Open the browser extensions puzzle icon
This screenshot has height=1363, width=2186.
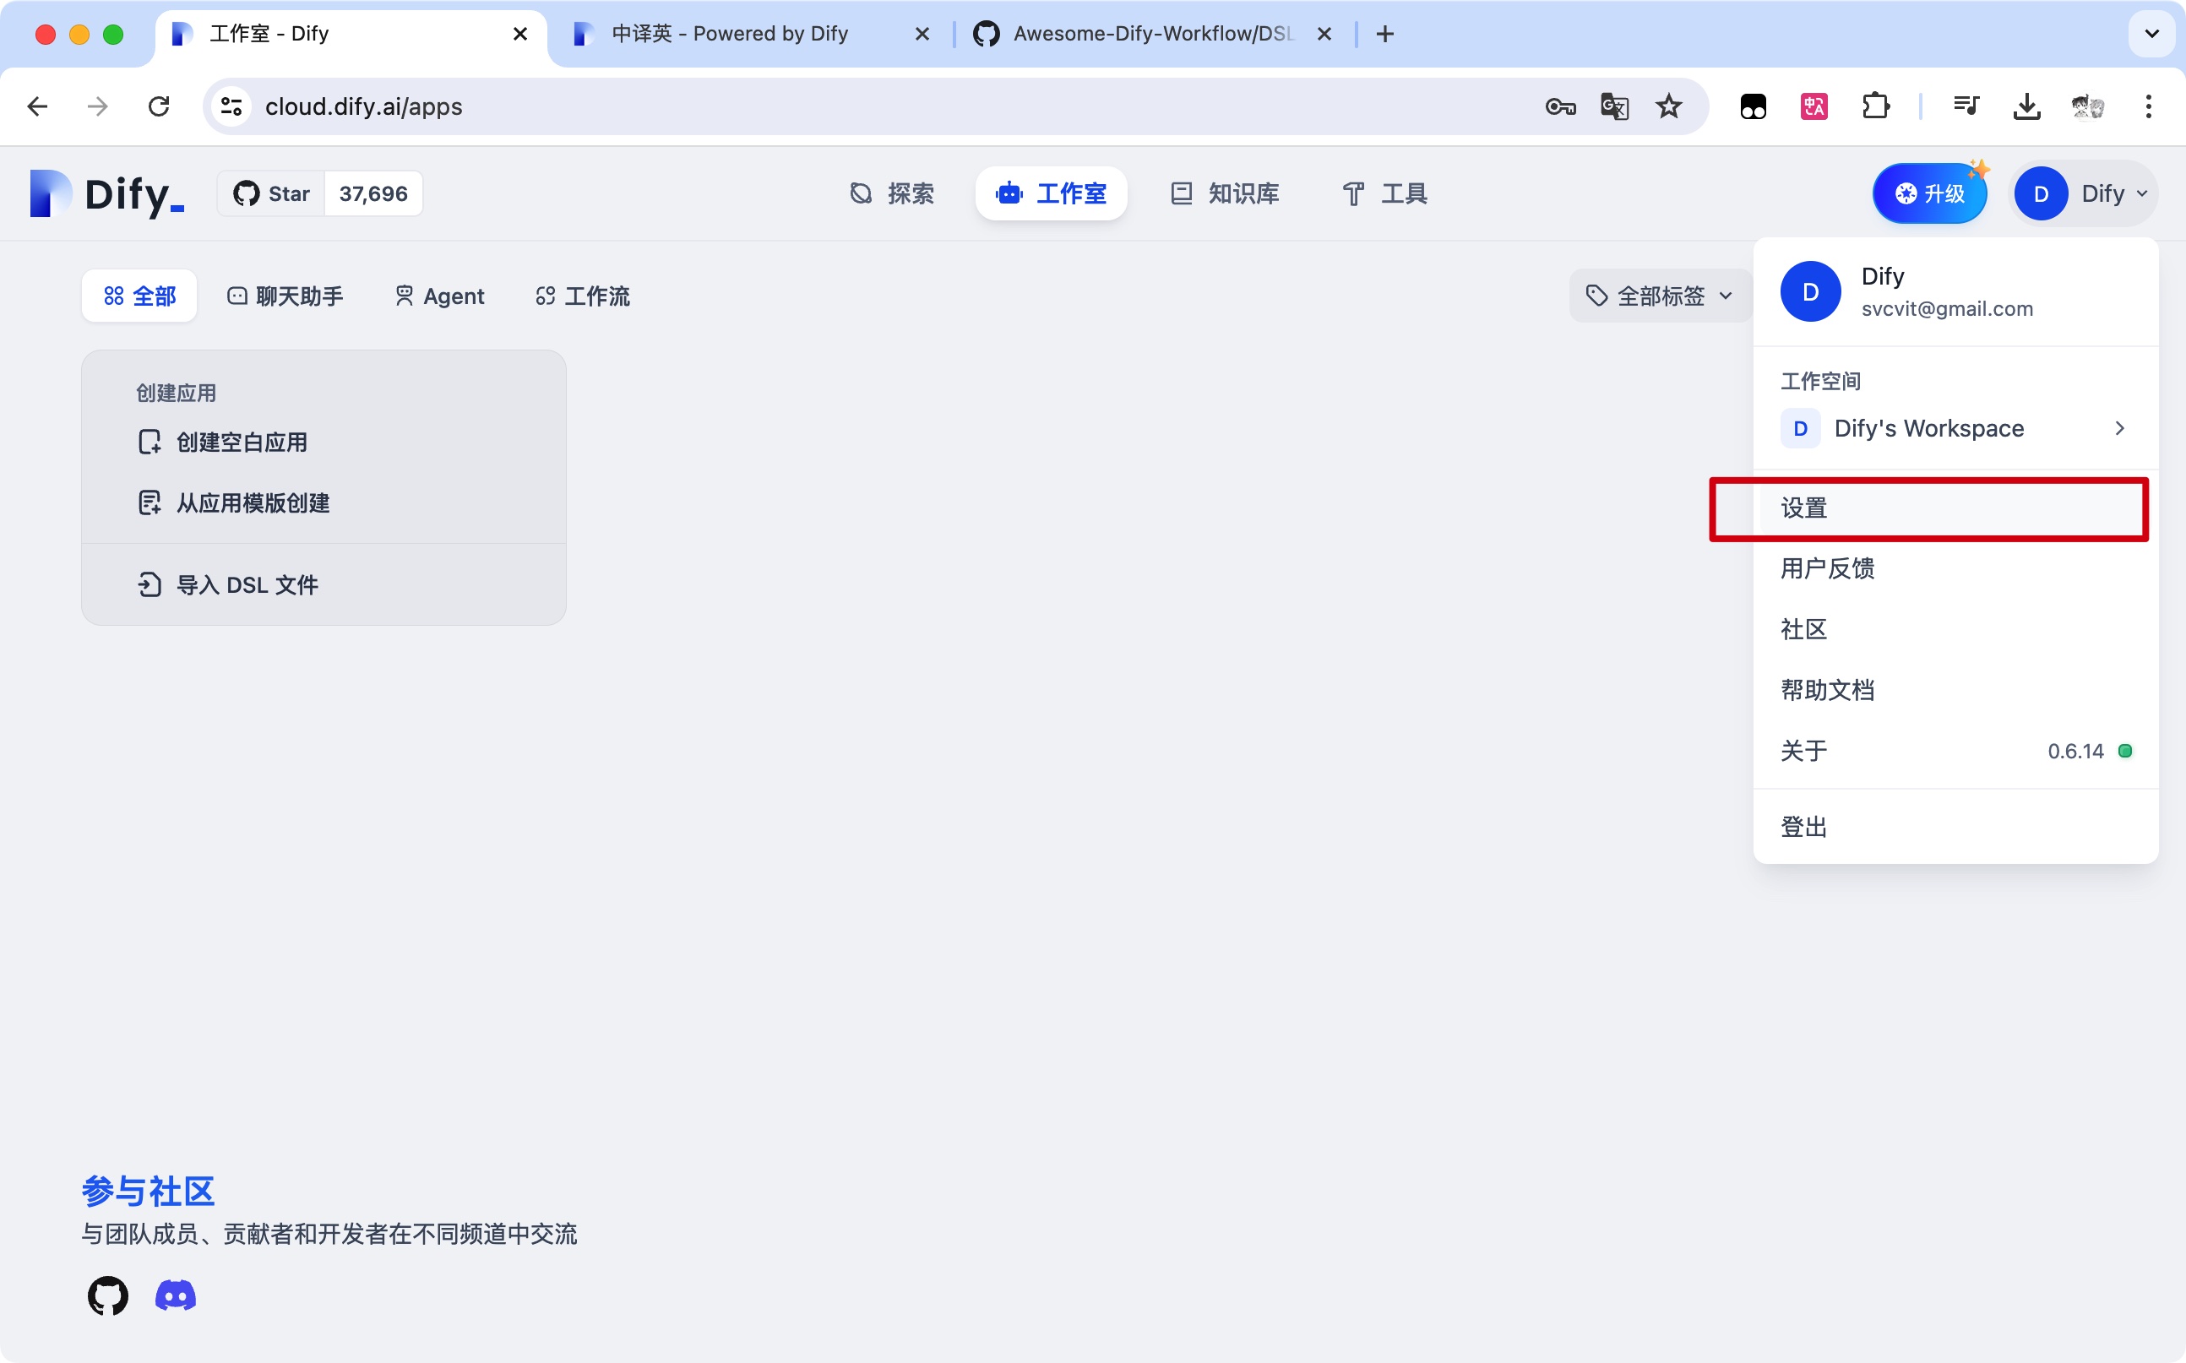(x=1875, y=106)
